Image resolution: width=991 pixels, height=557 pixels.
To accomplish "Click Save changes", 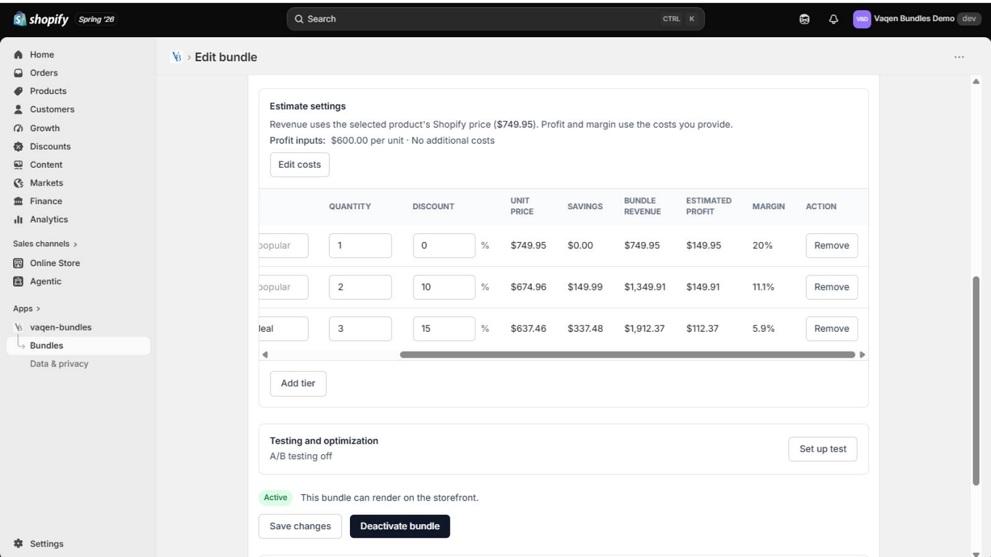I will pyautogui.click(x=300, y=527).
